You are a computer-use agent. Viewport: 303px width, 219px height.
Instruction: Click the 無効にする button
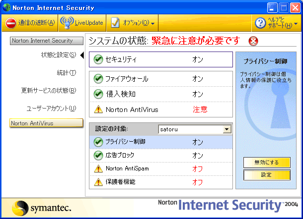267,163
